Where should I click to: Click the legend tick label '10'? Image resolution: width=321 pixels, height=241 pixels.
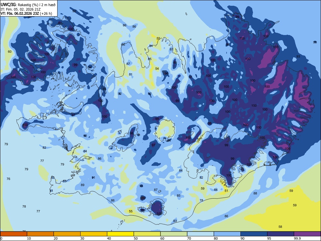click(29, 238)
